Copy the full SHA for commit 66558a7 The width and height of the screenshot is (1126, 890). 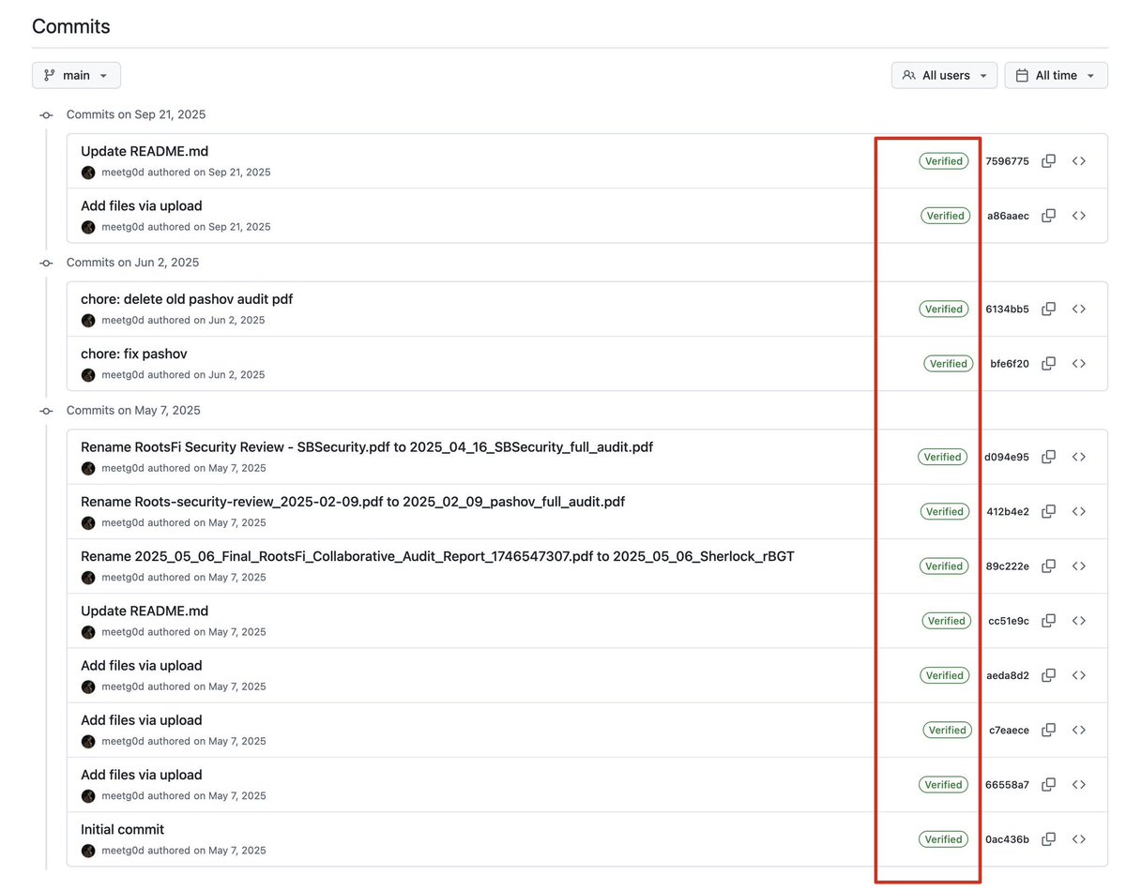click(1049, 784)
